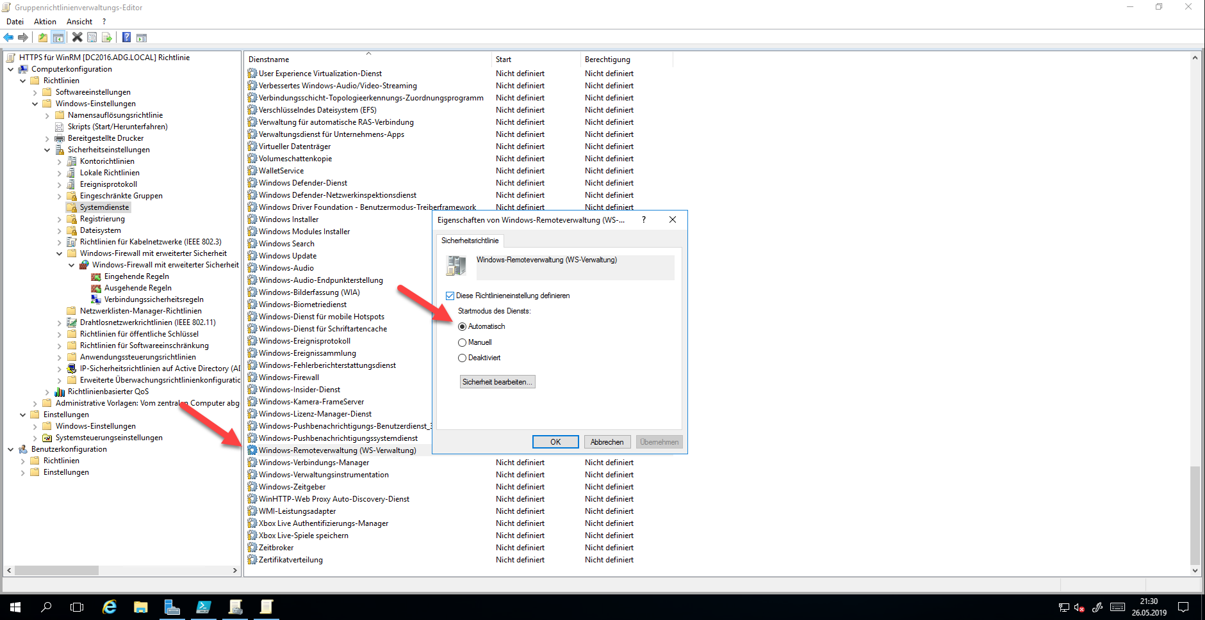Image resolution: width=1205 pixels, height=620 pixels.
Task: Click the Ausgehende Regeln firewall icon
Action: (96, 288)
